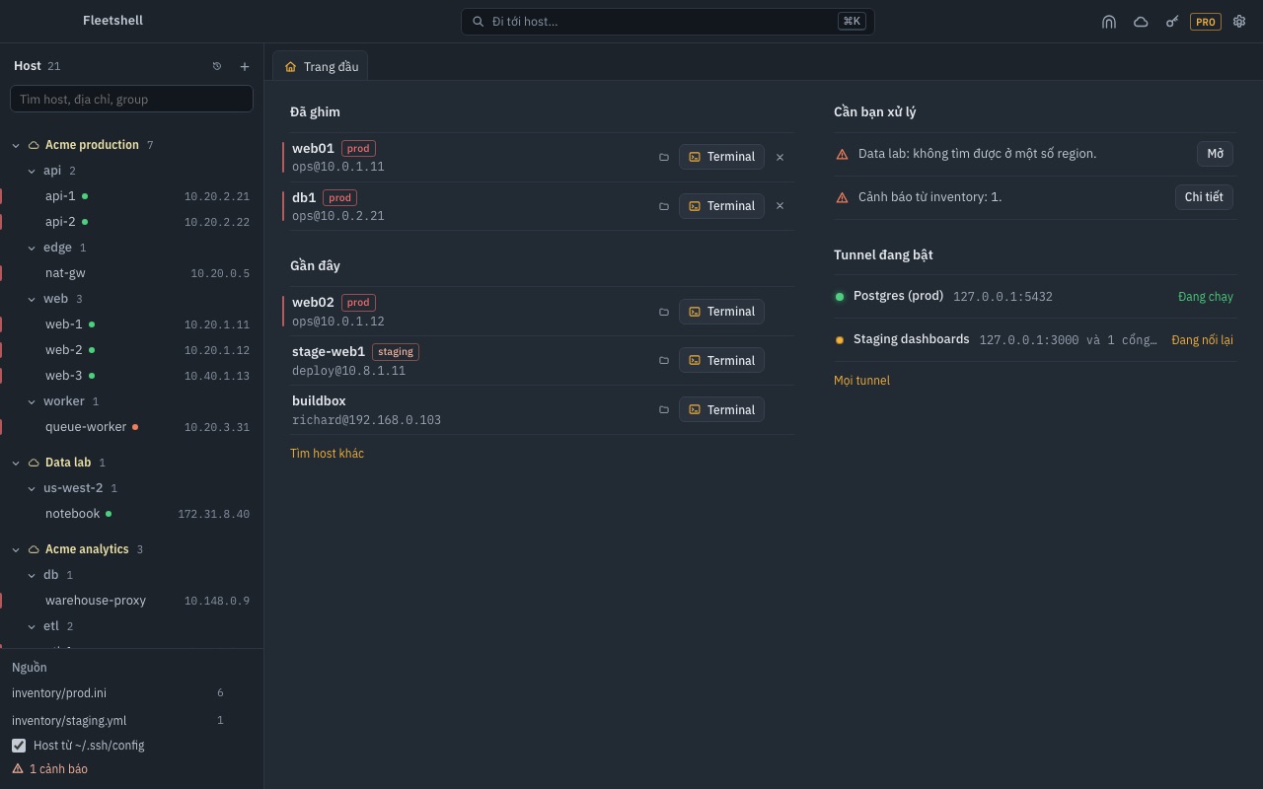Select the notebook host

coord(132,514)
